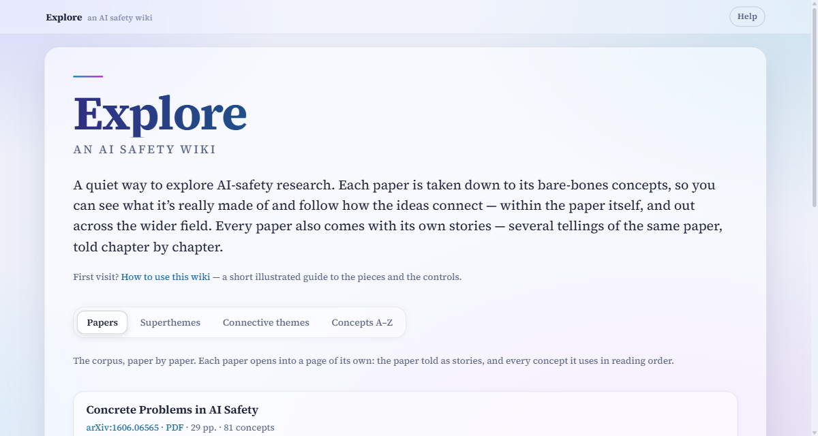
Task: Follow the arXiv:1606.06565 link
Action: pos(123,428)
